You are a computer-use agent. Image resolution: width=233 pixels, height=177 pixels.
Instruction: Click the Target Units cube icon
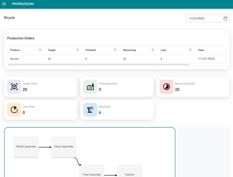[x=14, y=87]
